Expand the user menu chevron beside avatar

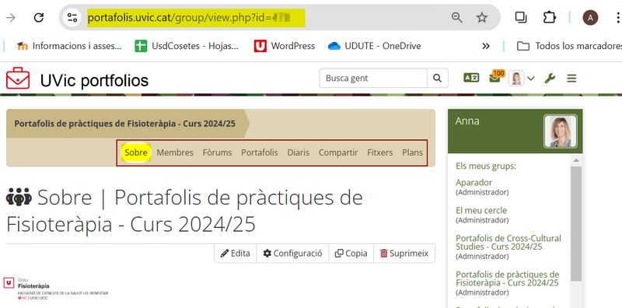tap(531, 79)
